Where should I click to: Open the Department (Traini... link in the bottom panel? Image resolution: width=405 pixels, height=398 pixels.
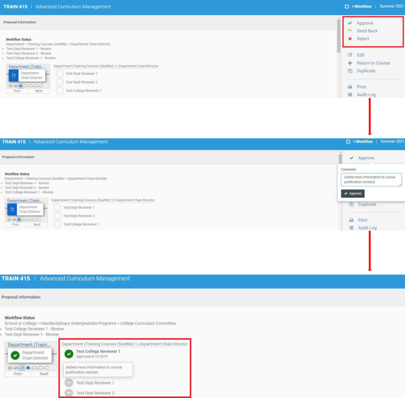[29, 345]
